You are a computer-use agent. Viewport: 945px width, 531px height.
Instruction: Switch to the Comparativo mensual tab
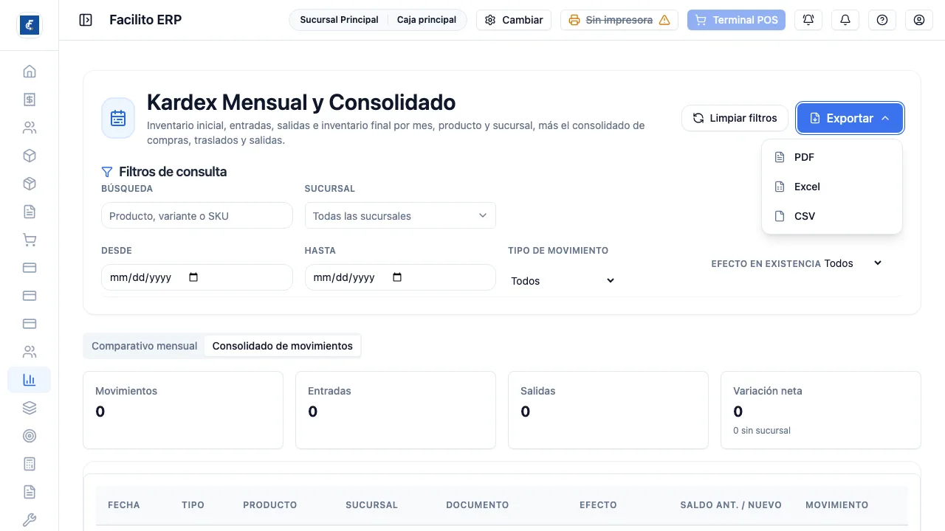145,346
